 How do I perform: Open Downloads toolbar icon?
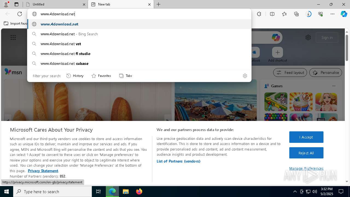tap(308, 14)
